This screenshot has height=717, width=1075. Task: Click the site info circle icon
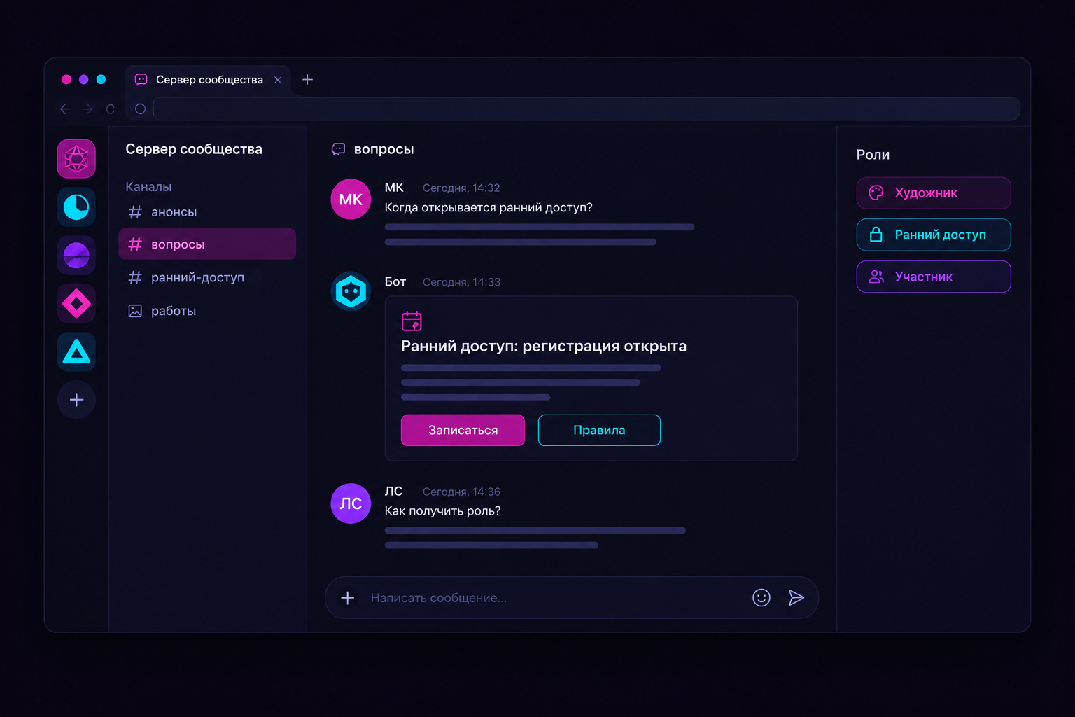click(140, 109)
